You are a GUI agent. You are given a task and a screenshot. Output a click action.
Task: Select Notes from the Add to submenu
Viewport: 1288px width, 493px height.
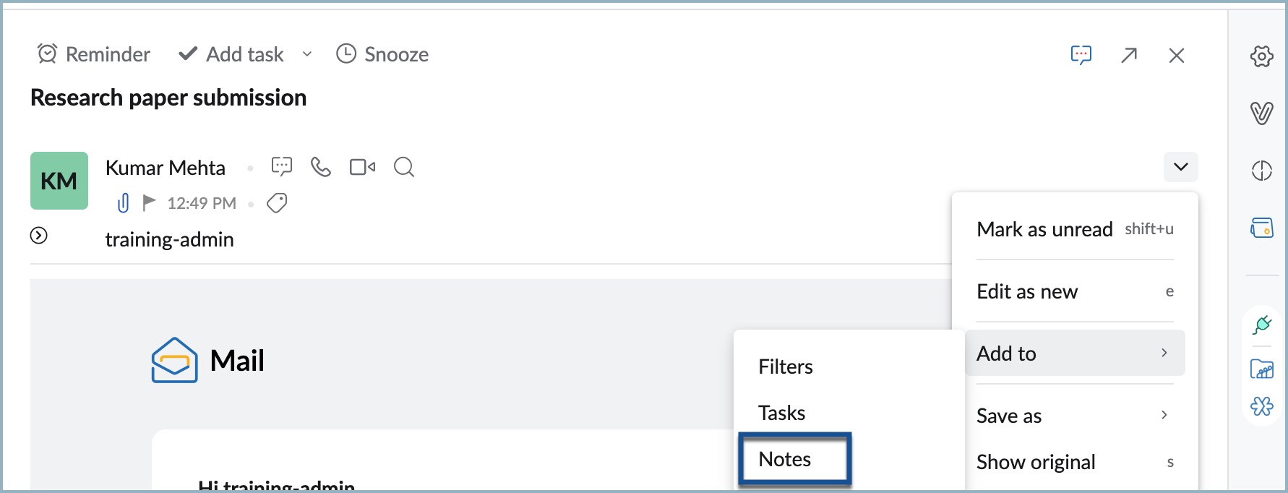(x=785, y=459)
